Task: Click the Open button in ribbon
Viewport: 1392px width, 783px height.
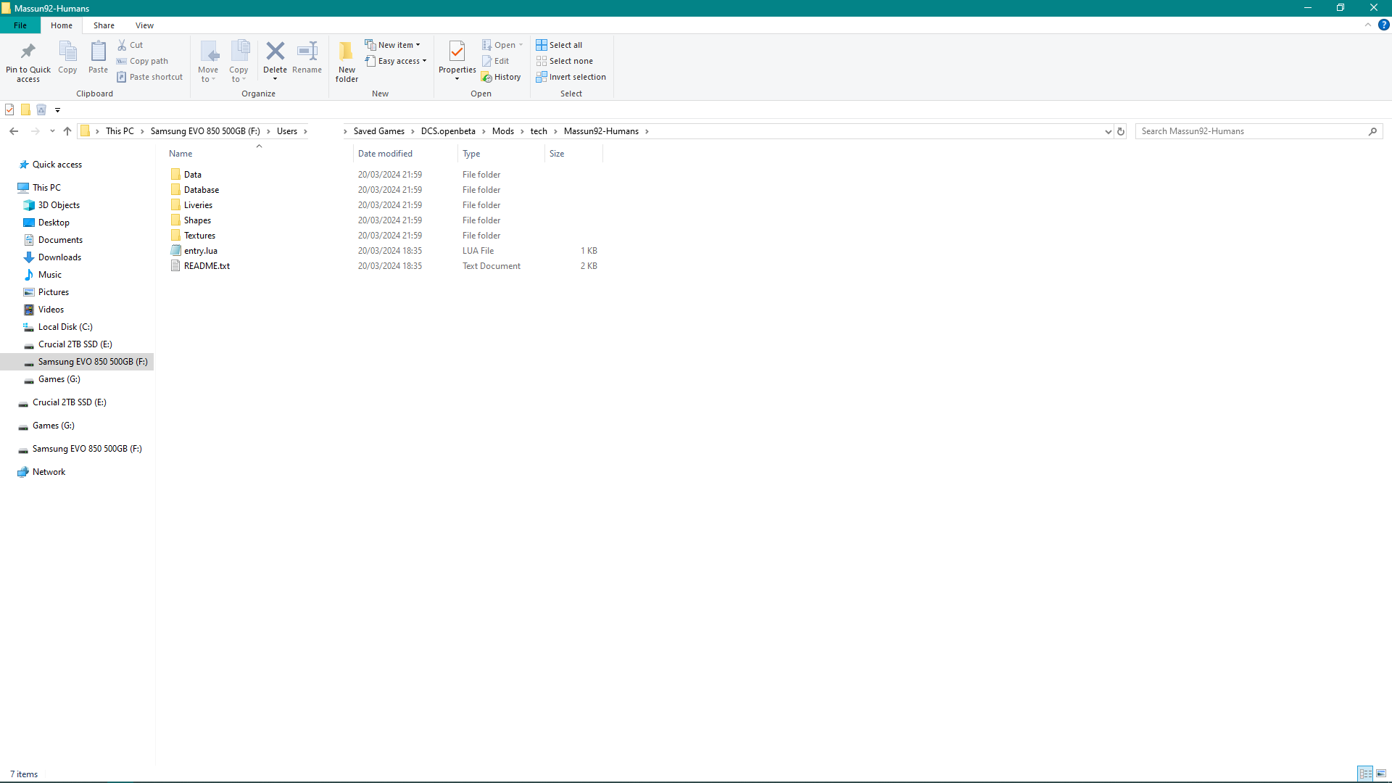Action: [502, 45]
